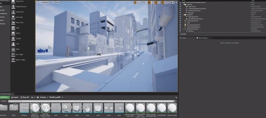Click the Content Browser lock icon
The height and width of the screenshot is (118, 266).
176,97
